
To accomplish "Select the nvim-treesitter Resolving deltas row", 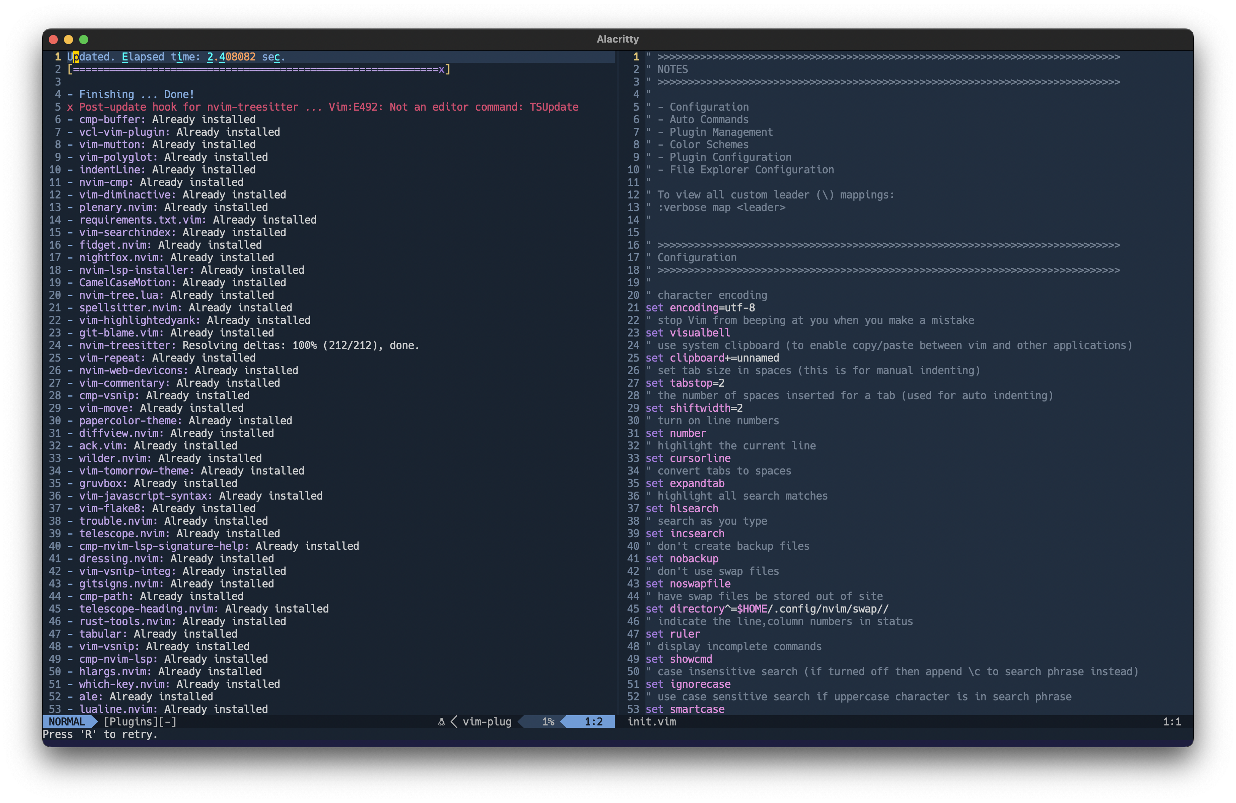I will [x=243, y=346].
